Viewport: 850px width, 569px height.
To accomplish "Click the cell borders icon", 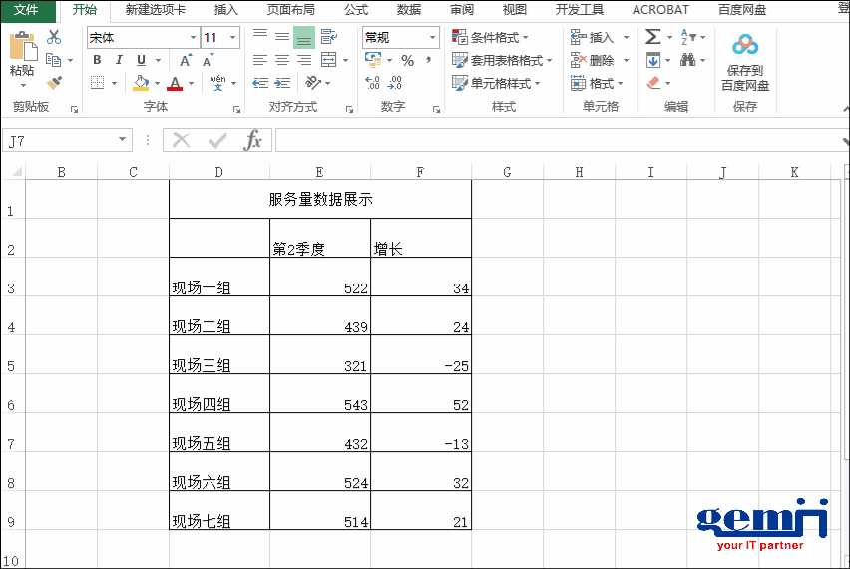I will point(97,83).
